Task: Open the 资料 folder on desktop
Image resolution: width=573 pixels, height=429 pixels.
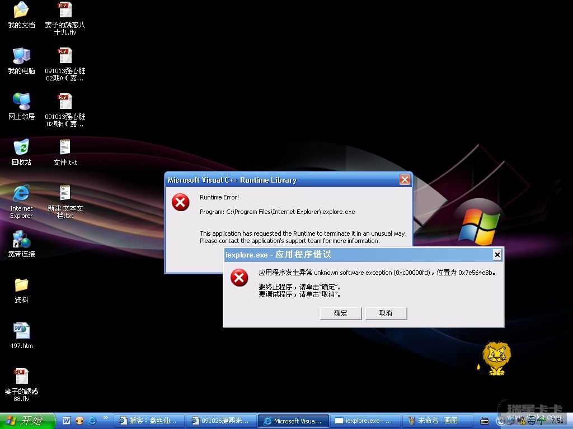Action: (x=21, y=290)
